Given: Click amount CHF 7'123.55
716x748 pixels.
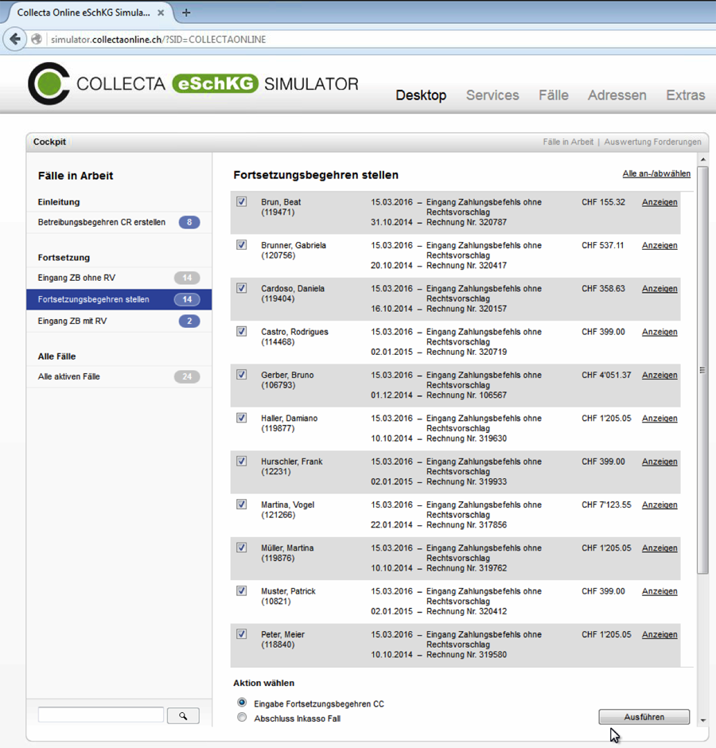Looking at the screenshot, I should click(606, 505).
